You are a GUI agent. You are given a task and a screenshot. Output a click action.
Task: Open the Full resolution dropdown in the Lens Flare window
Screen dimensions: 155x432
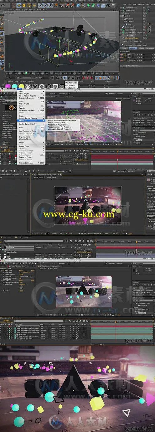pos(73,315)
